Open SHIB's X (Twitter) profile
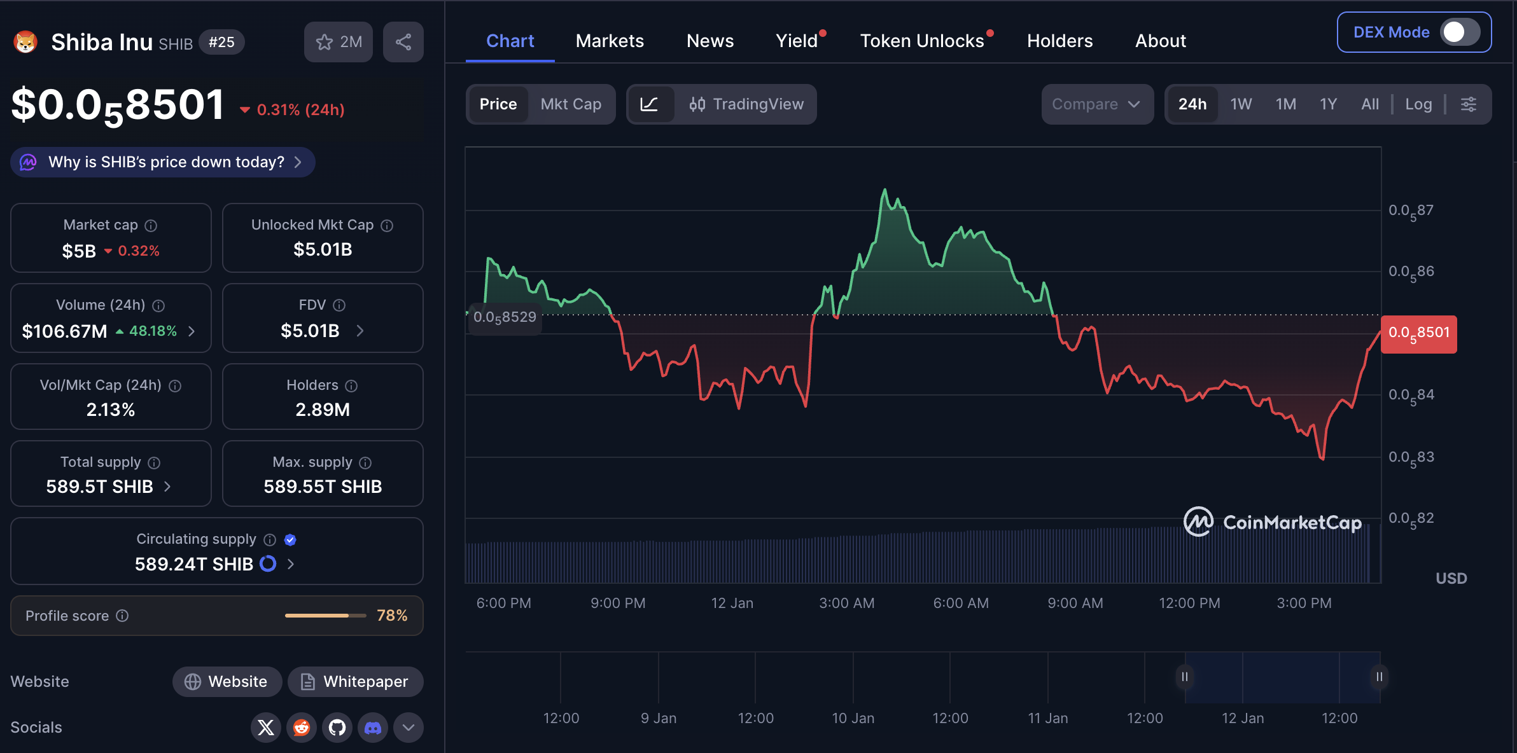 coord(266,728)
